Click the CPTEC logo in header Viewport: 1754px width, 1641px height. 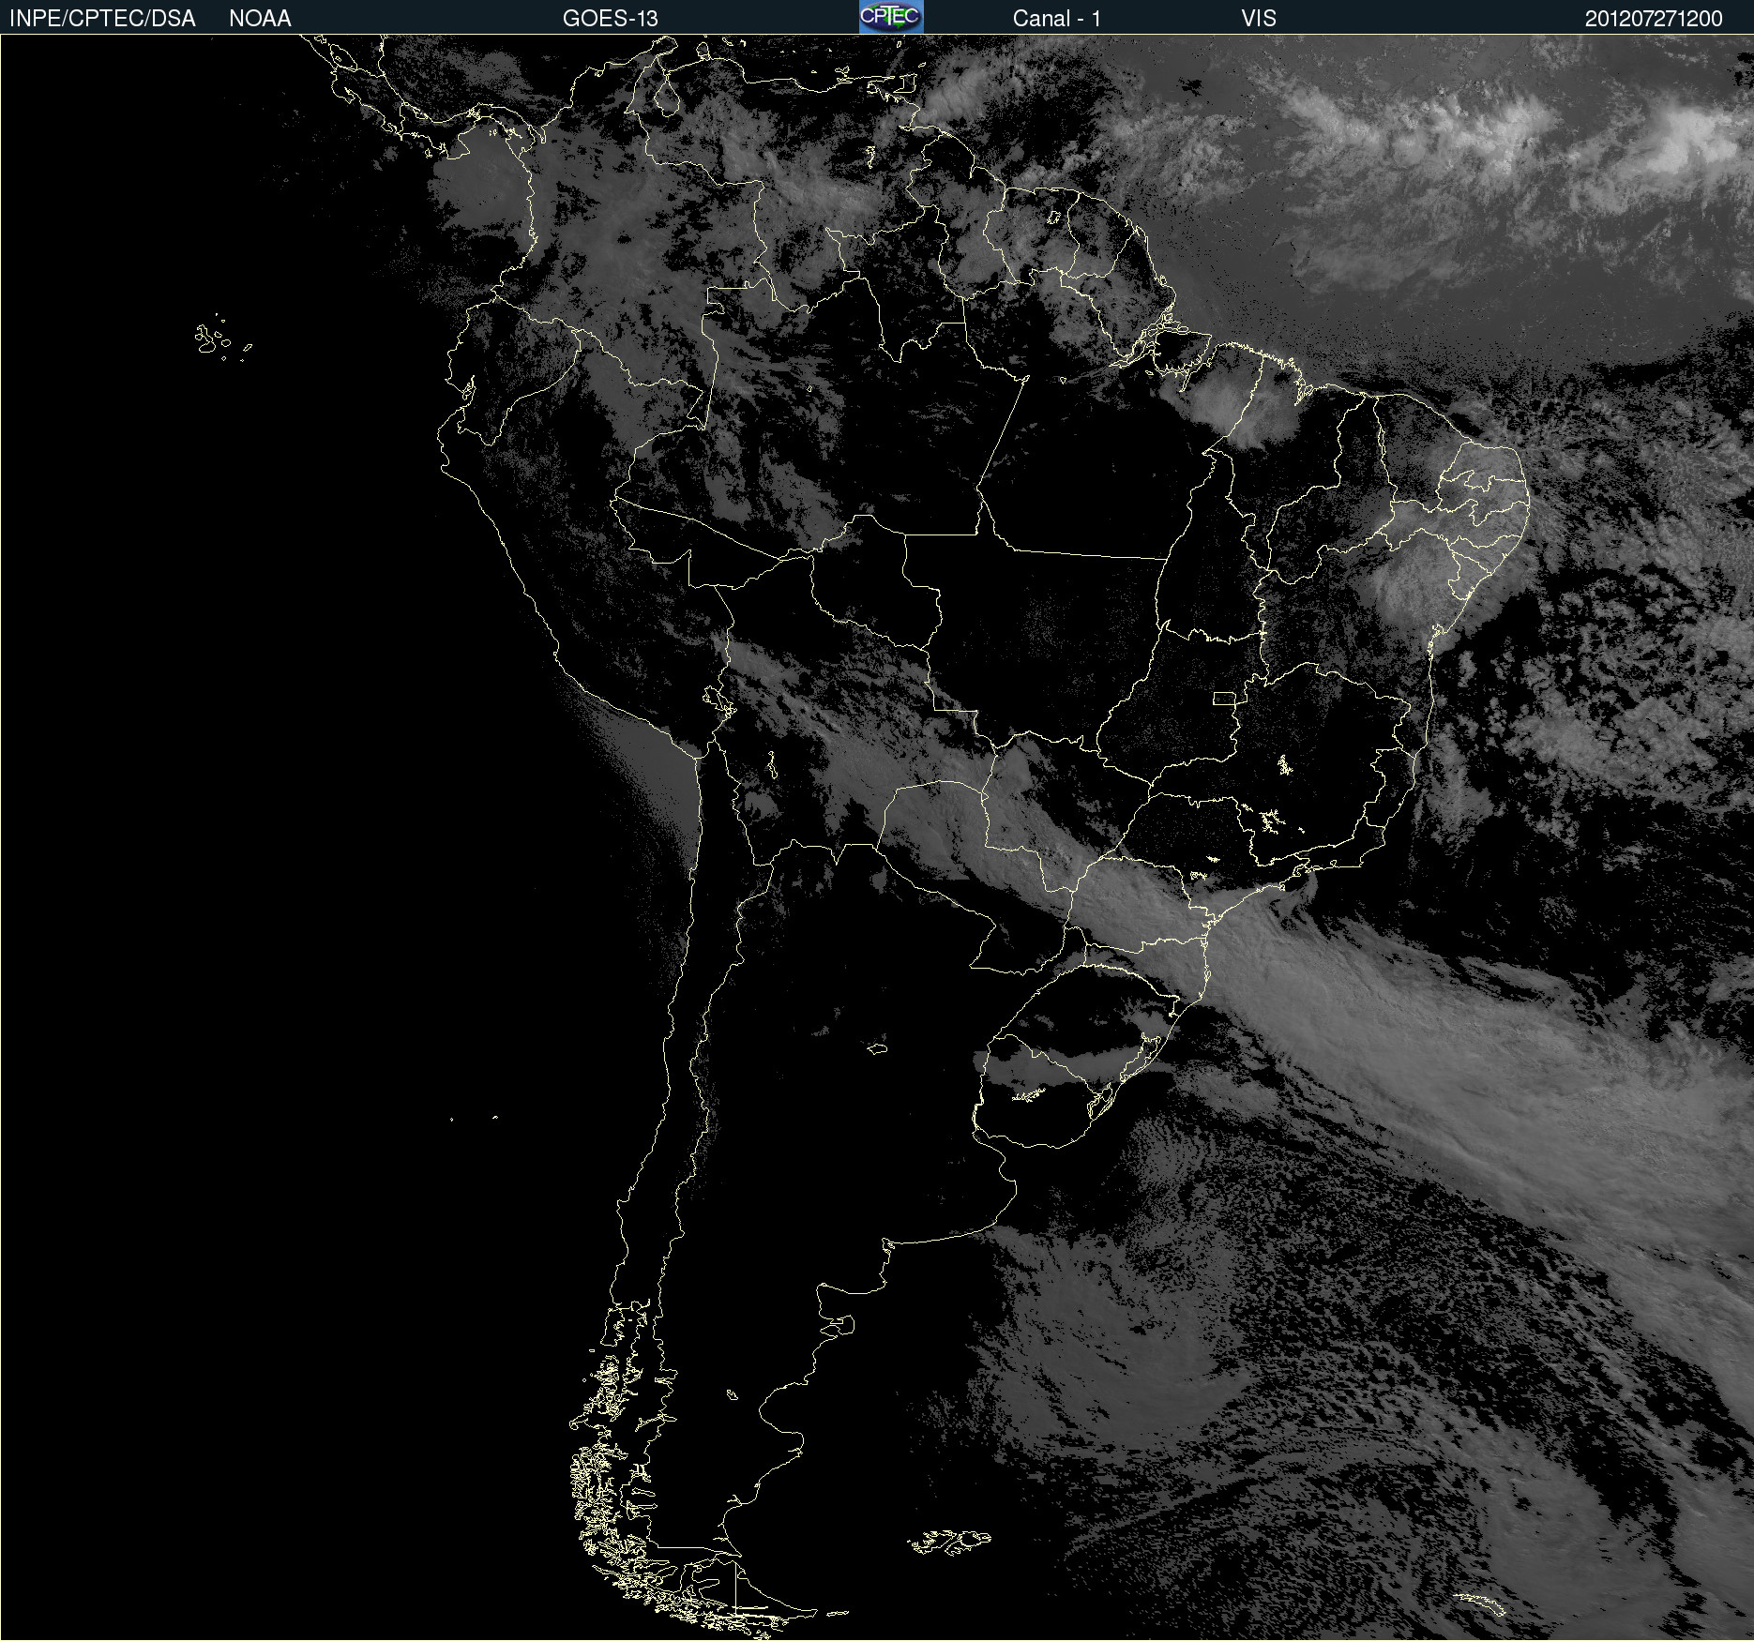click(x=891, y=17)
